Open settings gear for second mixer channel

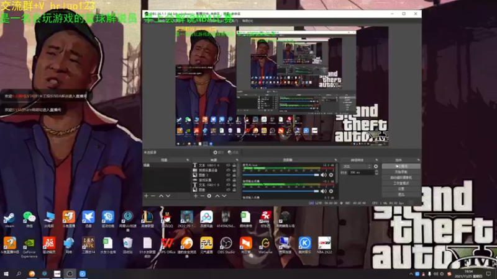331,191
